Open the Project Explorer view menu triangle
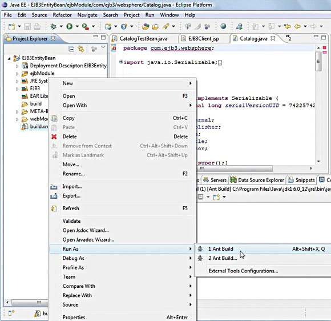Screen dimensions: 331x321 pyautogui.click(x=103, y=47)
